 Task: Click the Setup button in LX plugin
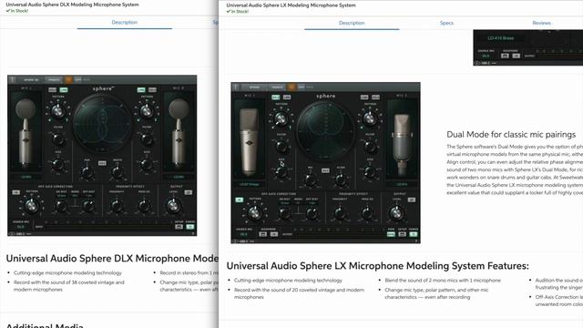coord(403,234)
